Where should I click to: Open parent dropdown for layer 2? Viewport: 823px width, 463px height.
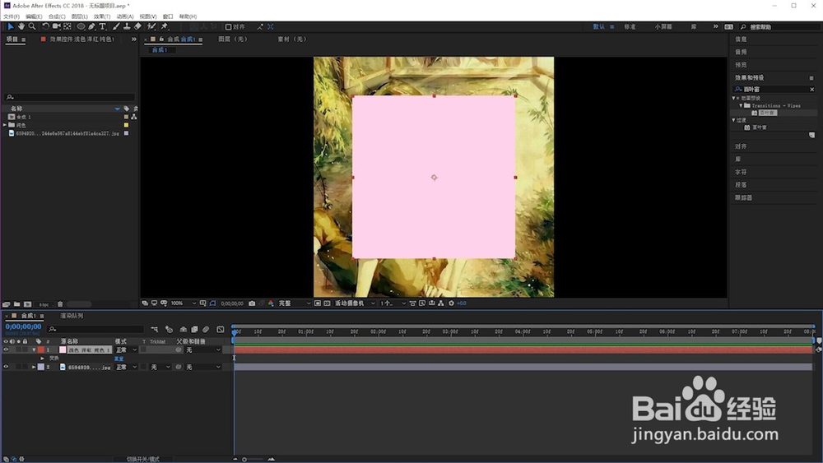(x=203, y=367)
